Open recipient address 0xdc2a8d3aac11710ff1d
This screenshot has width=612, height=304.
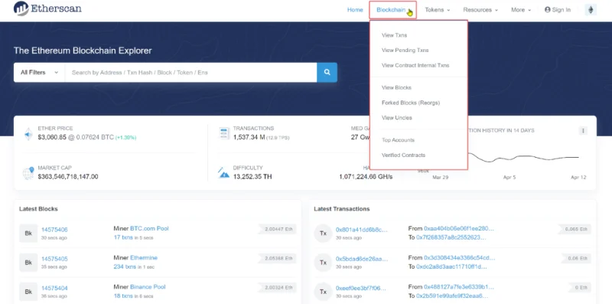(451, 267)
